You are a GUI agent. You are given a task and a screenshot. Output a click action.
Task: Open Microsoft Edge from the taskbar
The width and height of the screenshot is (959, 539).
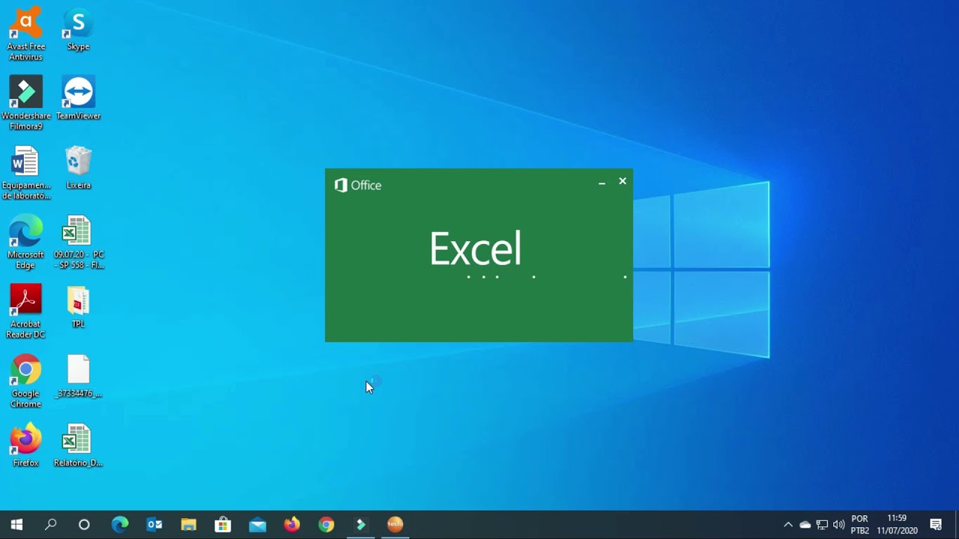pyautogui.click(x=120, y=525)
